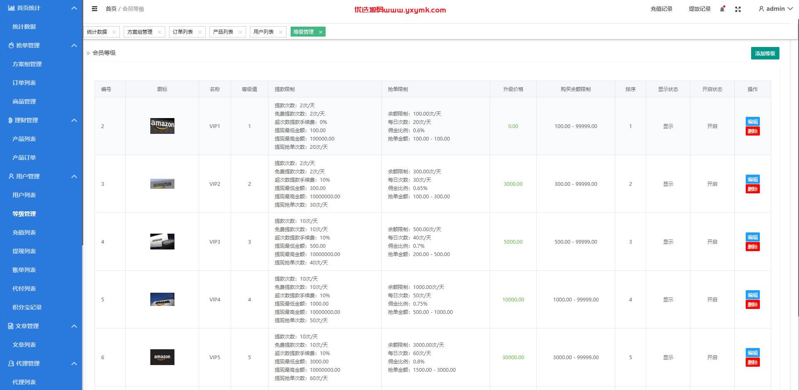
Task: Close the 订单列表 tab with its x
Action: (x=200, y=32)
